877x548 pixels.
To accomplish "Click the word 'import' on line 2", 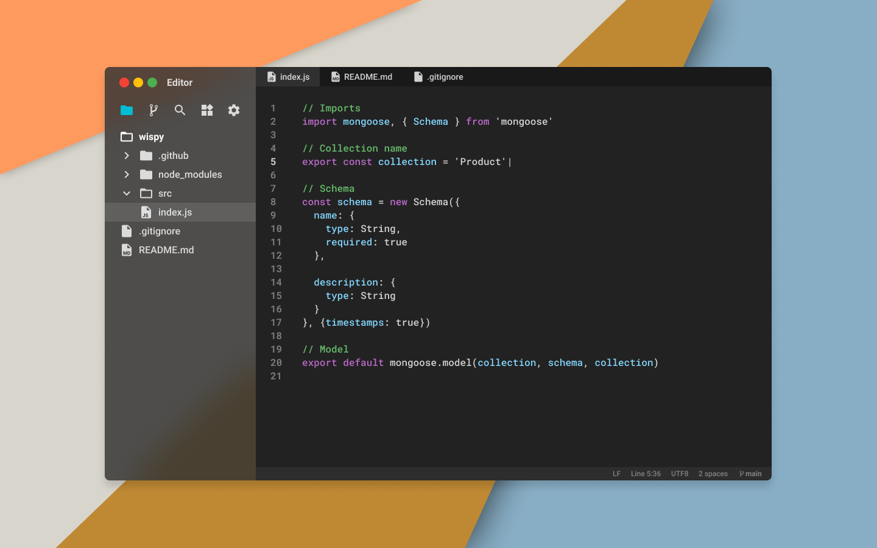I will point(320,122).
